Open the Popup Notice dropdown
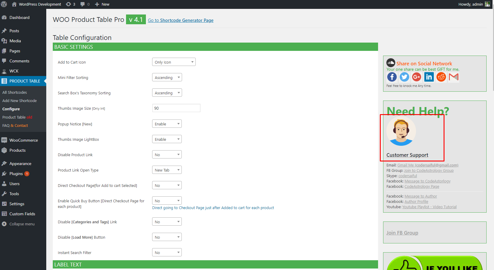The width and height of the screenshot is (494, 270). [167, 124]
